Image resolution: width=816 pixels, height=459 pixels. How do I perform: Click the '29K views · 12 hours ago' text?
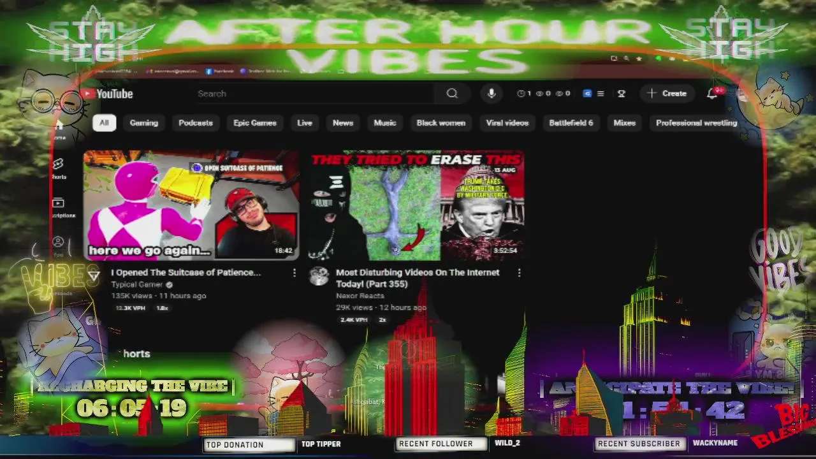point(381,307)
